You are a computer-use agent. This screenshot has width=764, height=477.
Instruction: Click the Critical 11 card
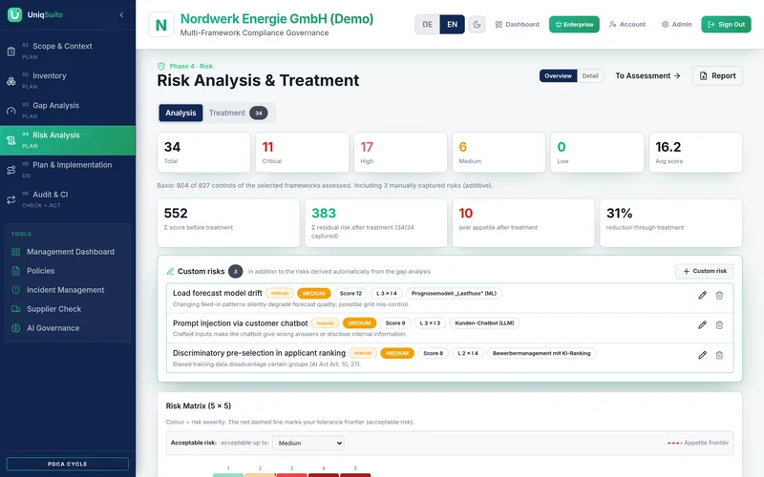click(x=302, y=153)
